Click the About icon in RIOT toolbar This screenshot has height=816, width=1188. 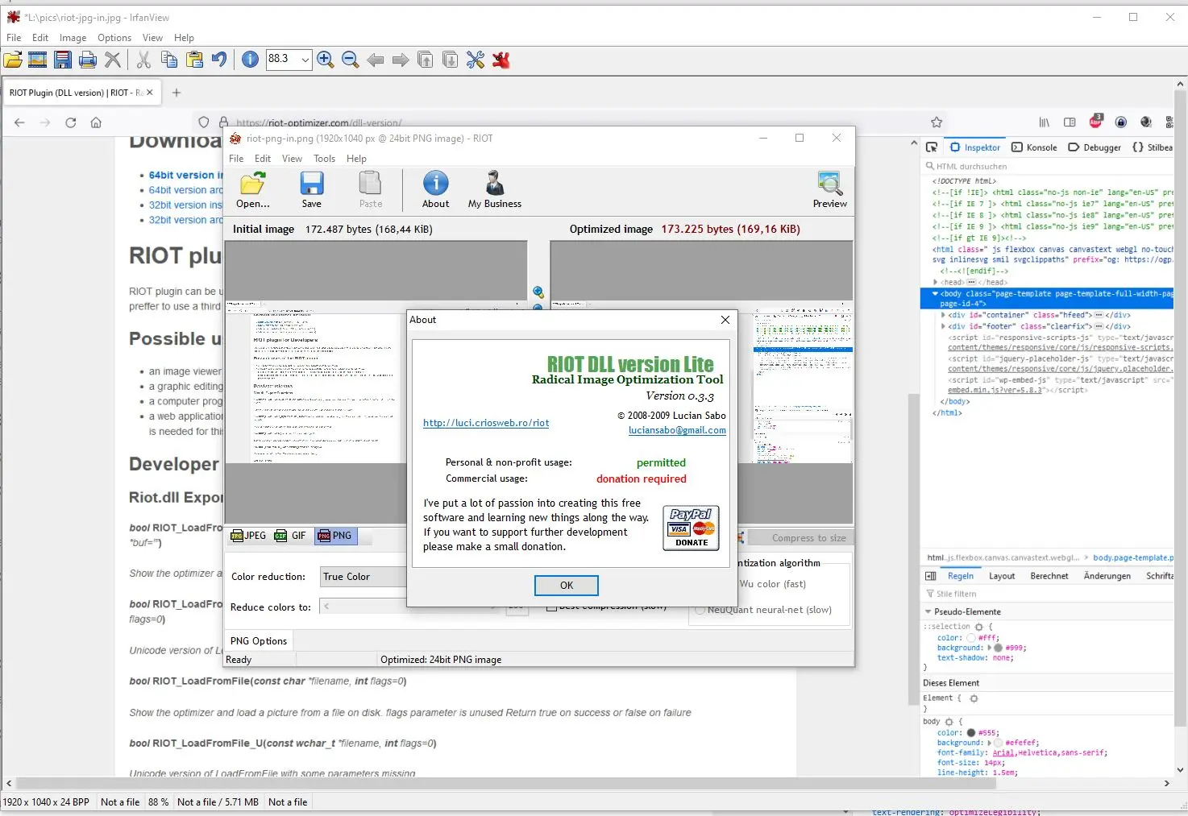pos(436,190)
